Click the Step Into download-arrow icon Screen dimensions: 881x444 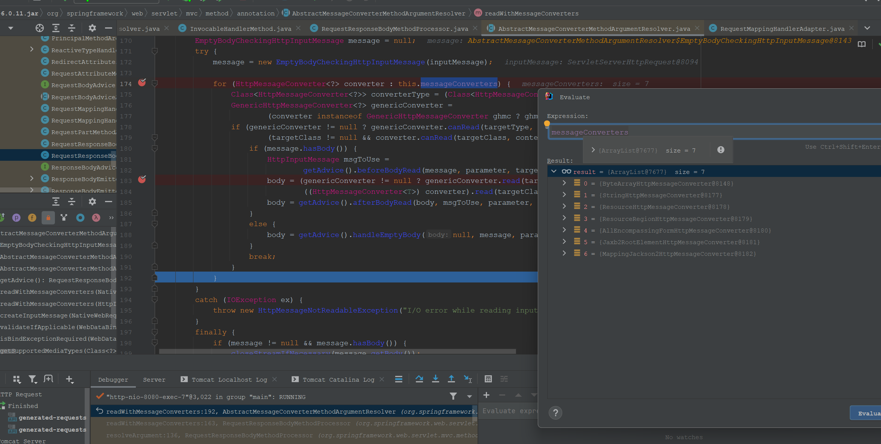coord(435,379)
